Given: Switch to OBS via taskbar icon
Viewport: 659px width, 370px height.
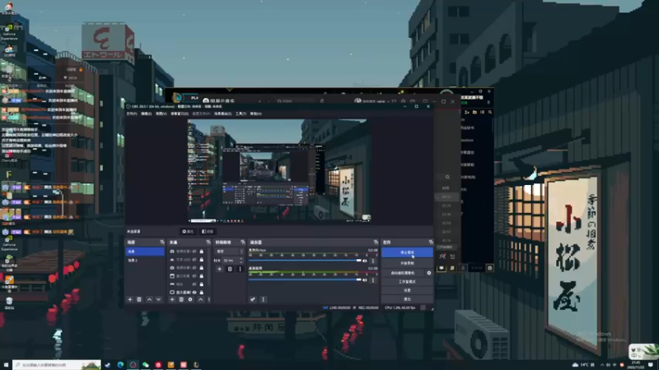Looking at the screenshot, I should click(133, 365).
